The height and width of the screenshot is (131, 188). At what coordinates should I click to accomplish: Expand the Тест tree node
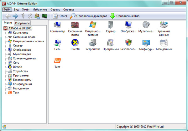(6, 93)
